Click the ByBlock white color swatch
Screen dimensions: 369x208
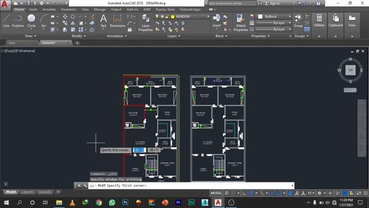(260, 17)
